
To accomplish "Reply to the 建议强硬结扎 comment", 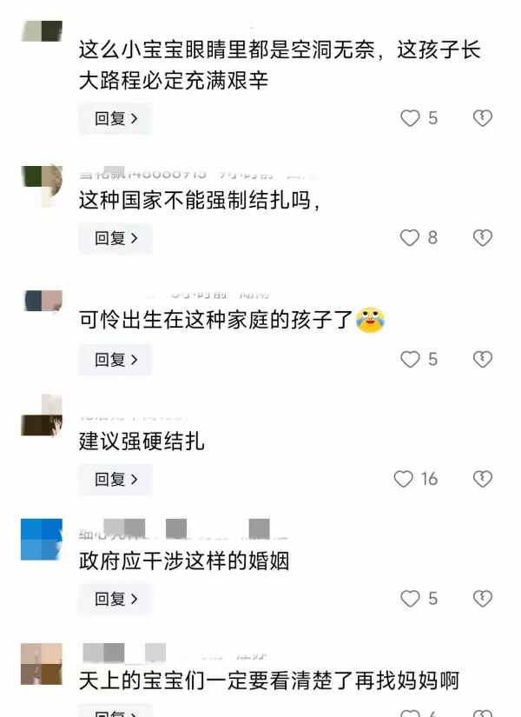I will coord(115,479).
